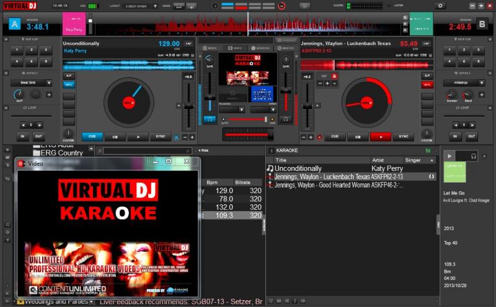496x307 pixels.
Task: Open the dropdown at the bottom of the folder list
Action: [91, 302]
